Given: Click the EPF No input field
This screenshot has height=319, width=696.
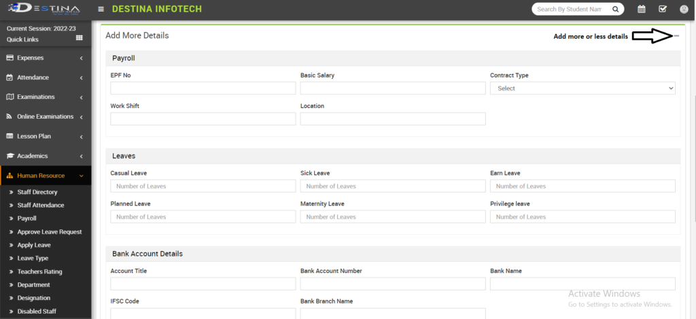Looking at the screenshot, I should 203,88.
